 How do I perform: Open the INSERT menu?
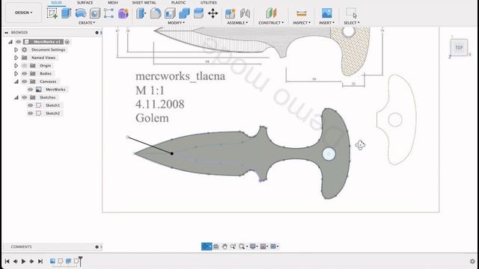(326, 23)
